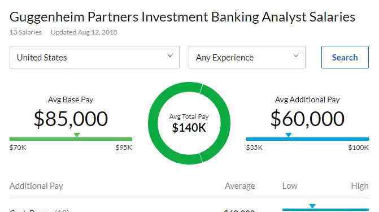Click the Low column header
The width and height of the screenshot is (379, 212).
coord(290,186)
